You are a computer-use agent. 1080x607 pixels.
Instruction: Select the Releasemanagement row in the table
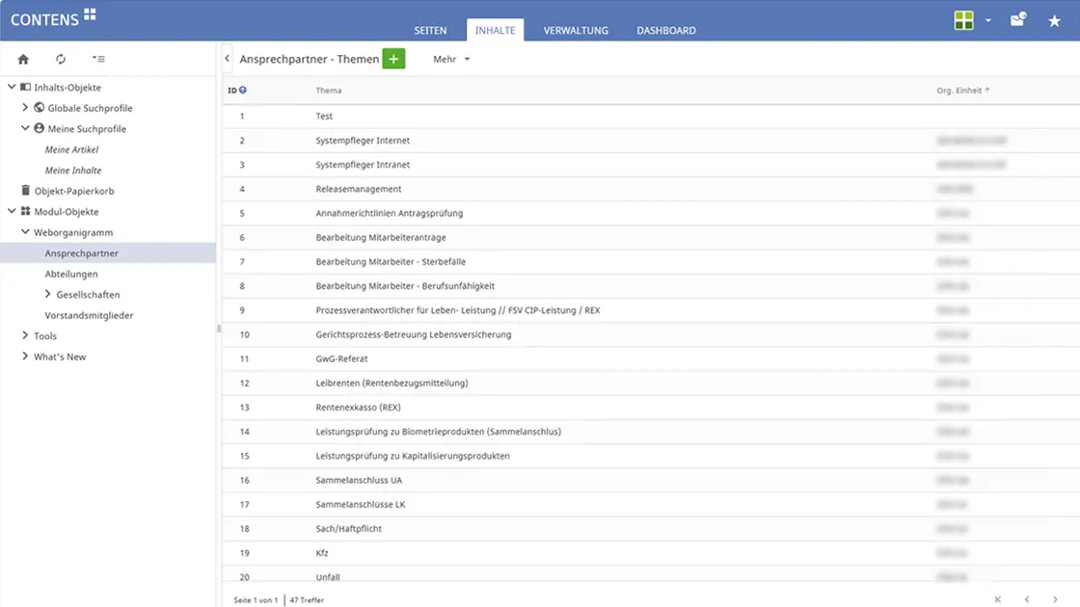click(360, 189)
